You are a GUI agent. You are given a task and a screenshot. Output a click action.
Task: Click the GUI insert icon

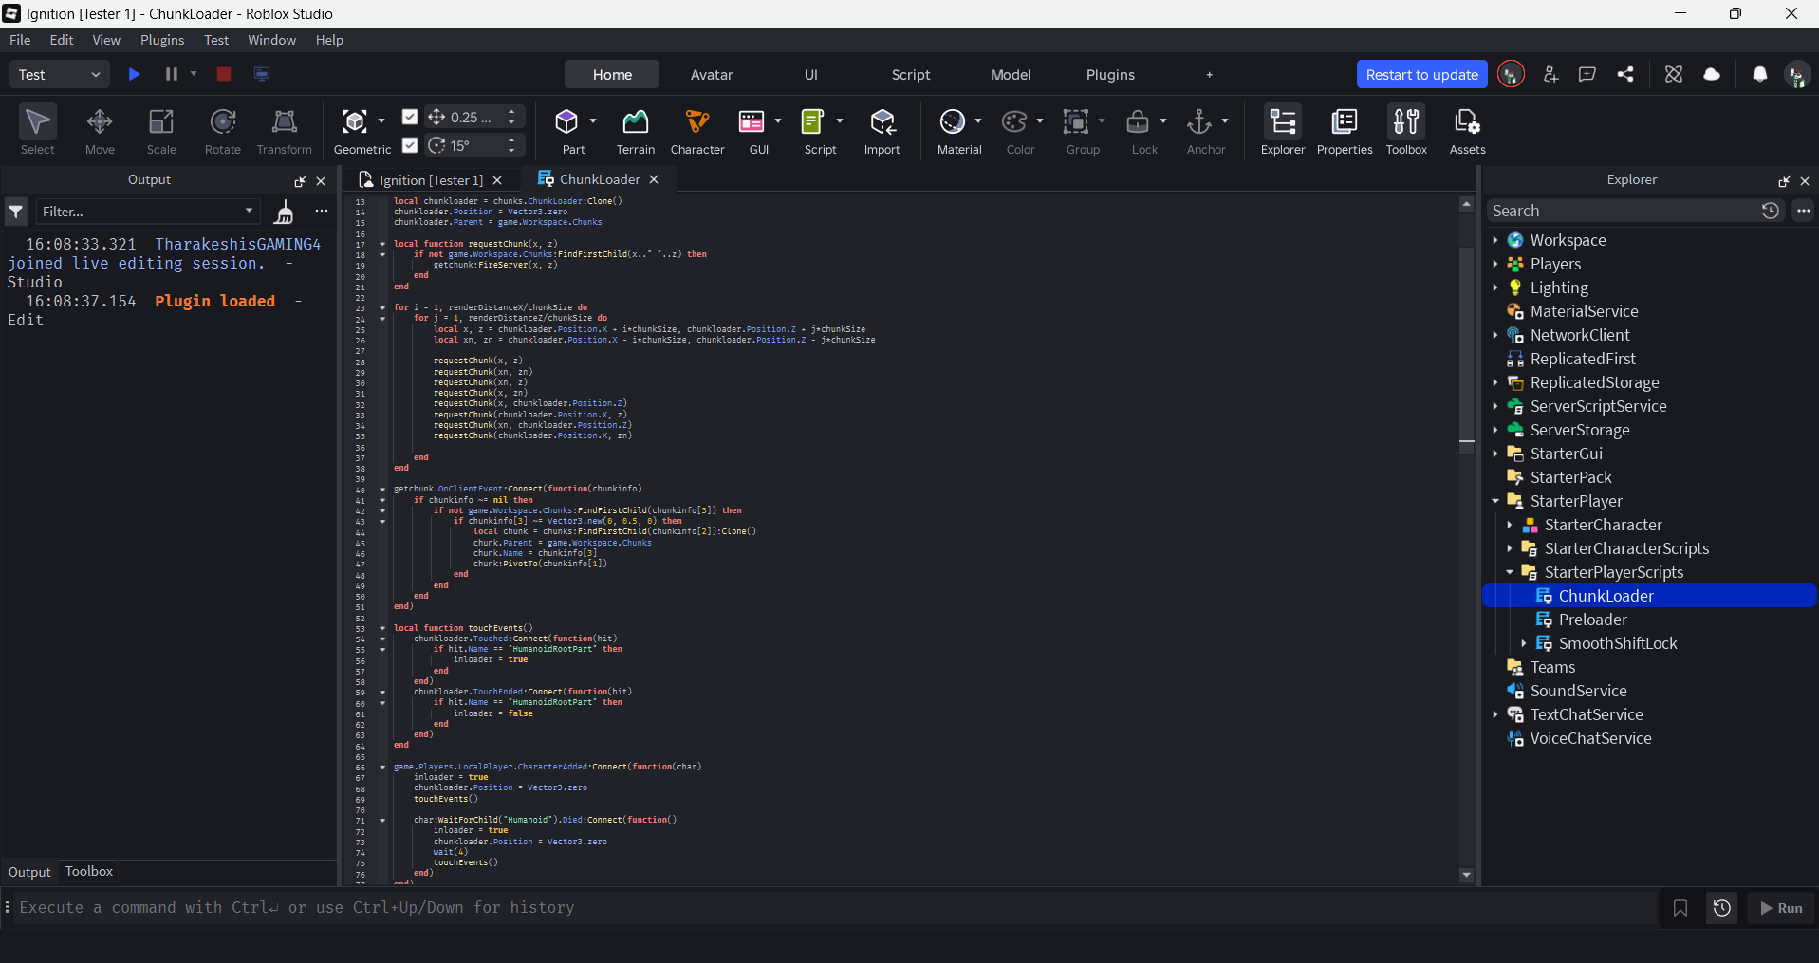pos(752,121)
